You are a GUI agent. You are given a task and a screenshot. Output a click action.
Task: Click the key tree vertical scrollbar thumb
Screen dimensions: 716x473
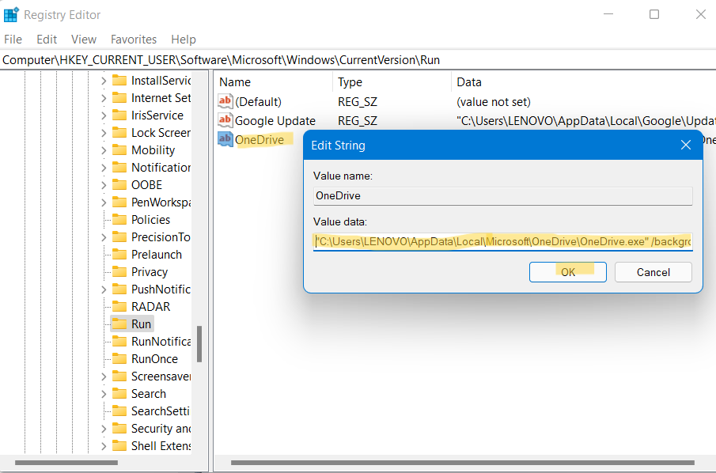point(199,344)
